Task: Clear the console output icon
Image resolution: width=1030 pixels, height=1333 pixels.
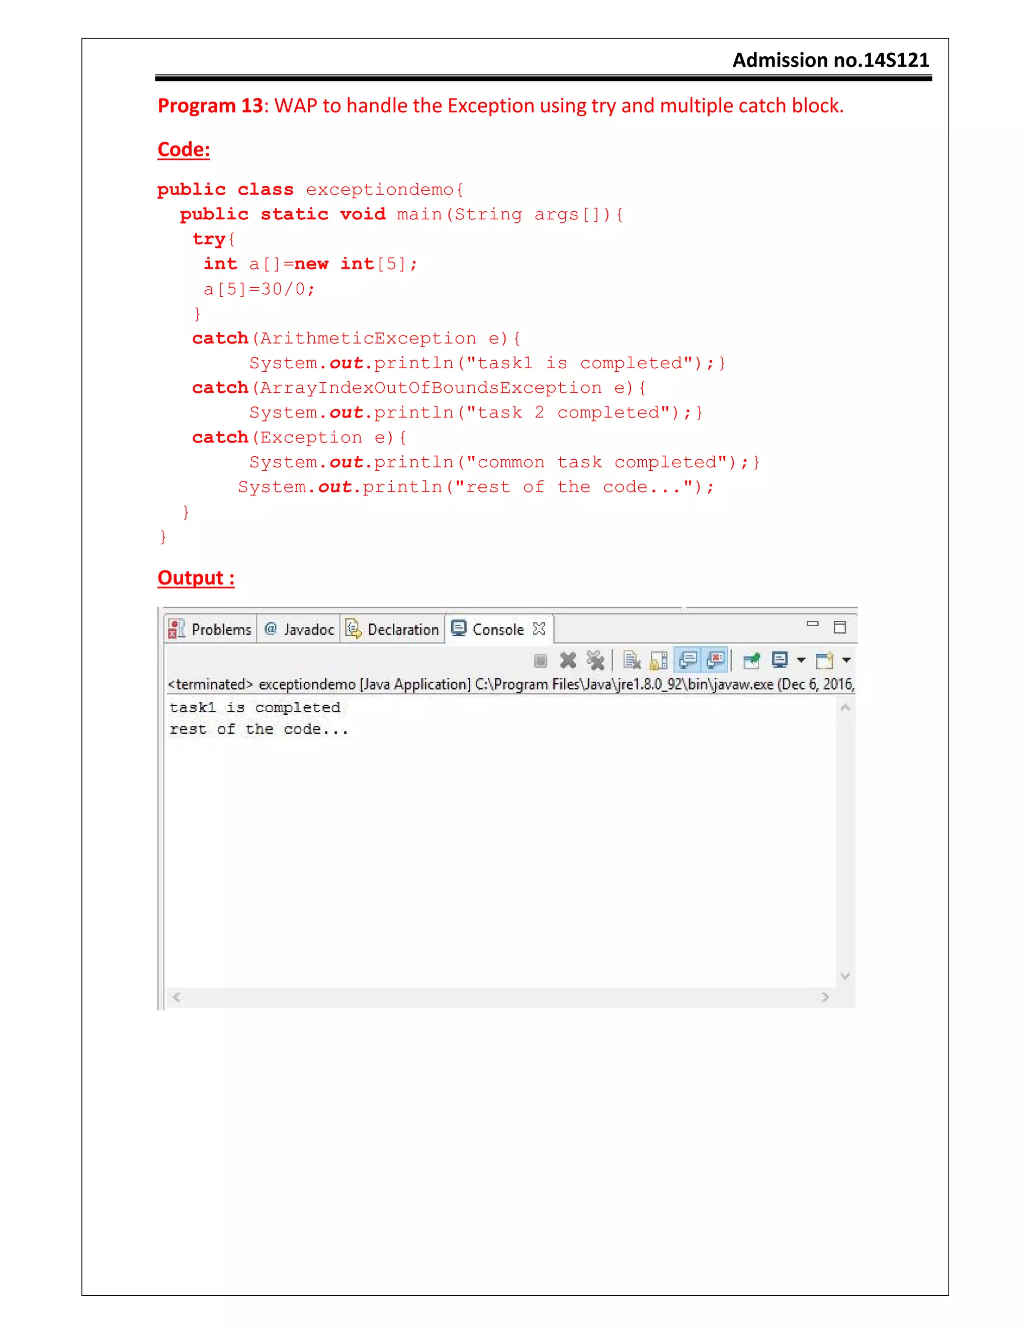Action: coord(632,660)
